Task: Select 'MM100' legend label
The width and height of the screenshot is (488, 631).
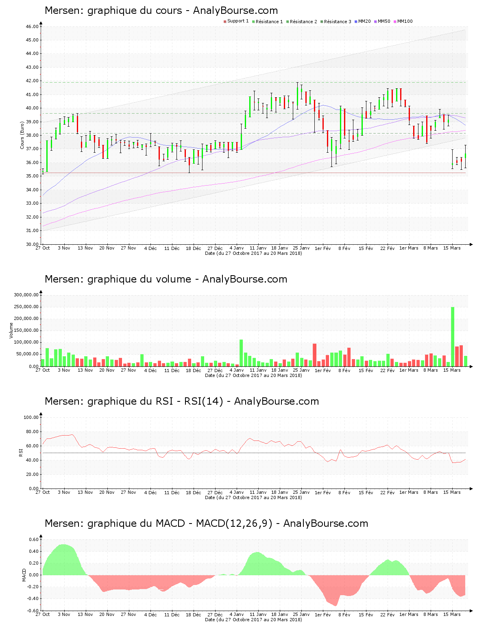Action: tap(405, 21)
